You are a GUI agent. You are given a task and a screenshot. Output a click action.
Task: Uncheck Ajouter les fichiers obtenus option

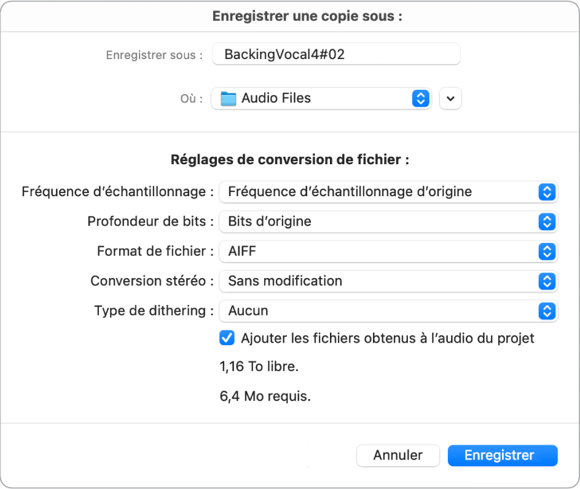tap(227, 338)
